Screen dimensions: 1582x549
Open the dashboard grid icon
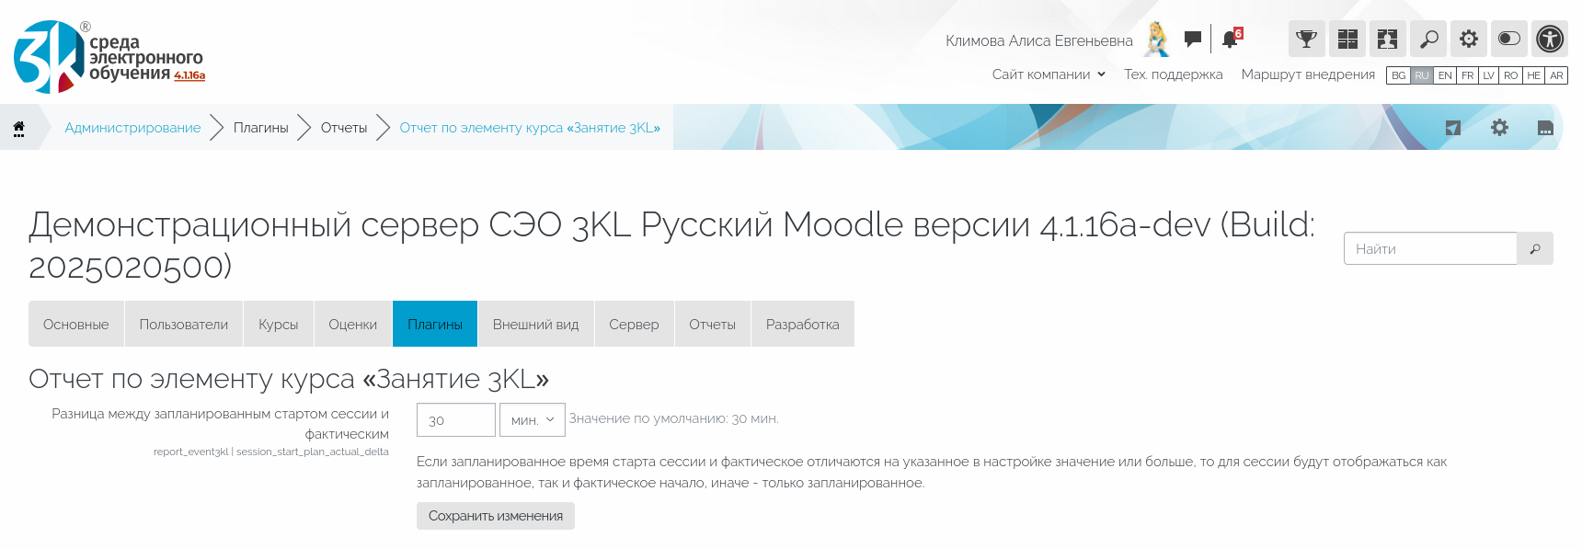click(1347, 39)
